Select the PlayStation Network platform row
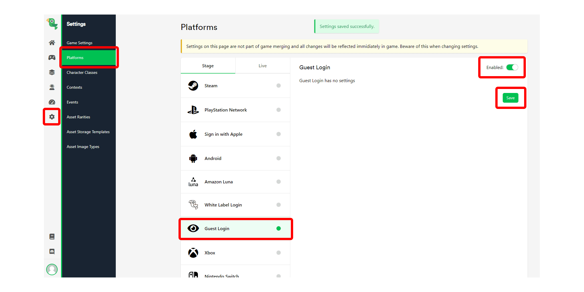 click(235, 110)
